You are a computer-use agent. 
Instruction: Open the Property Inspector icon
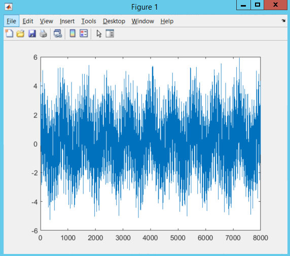110,33
